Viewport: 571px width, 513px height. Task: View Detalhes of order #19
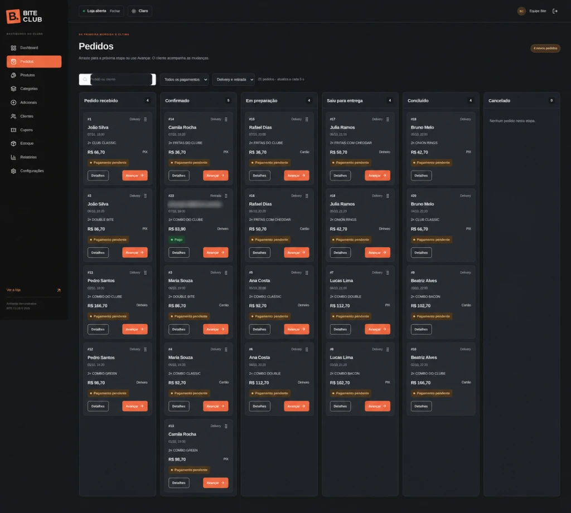pos(421,175)
